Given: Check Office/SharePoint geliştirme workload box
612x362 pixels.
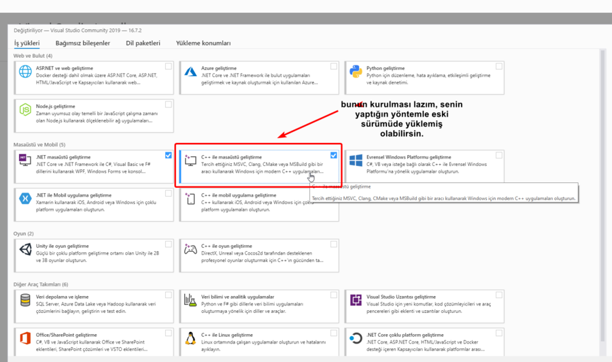Looking at the screenshot, I should [x=168, y=333].
